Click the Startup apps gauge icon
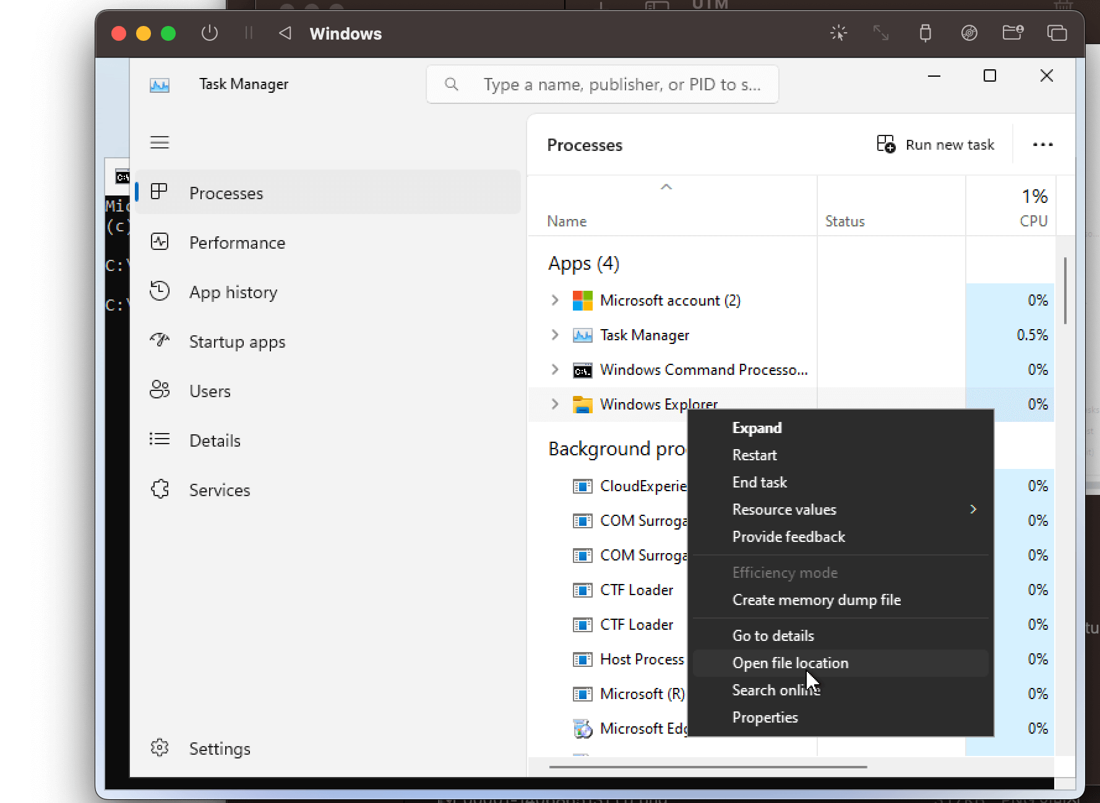The width and height of the screenshot is (1100, 803). (160, 340)
